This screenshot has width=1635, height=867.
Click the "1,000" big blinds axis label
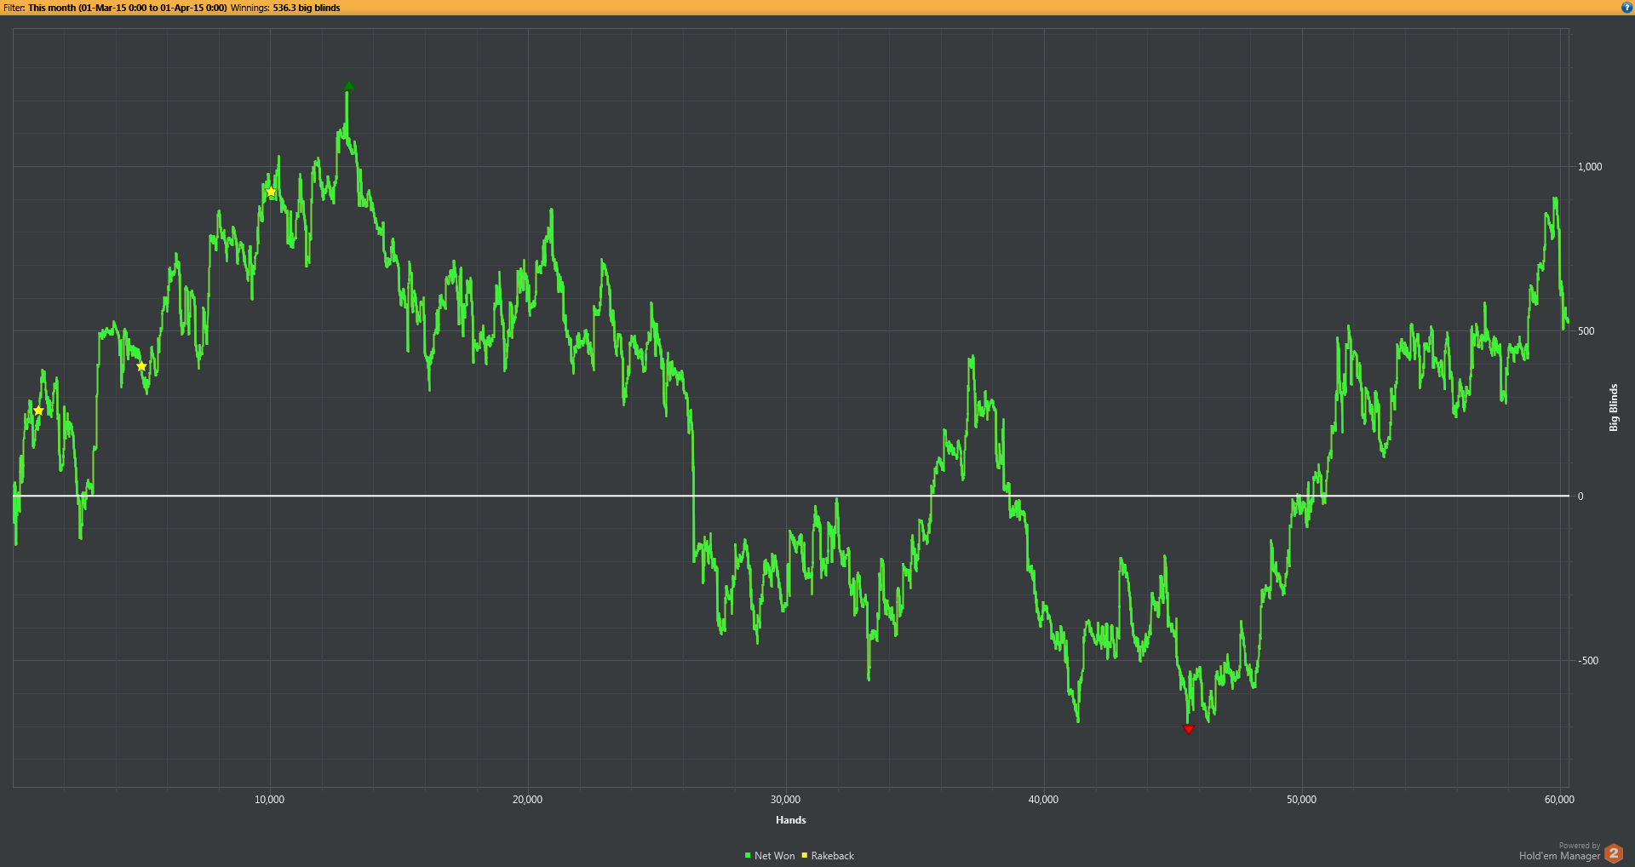1590,167
